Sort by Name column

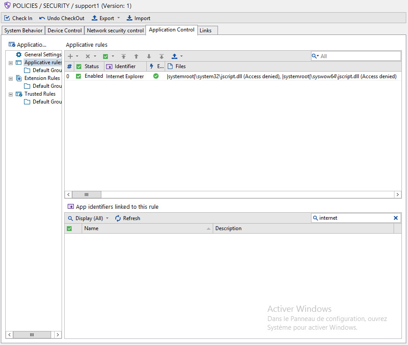(147, 228)
